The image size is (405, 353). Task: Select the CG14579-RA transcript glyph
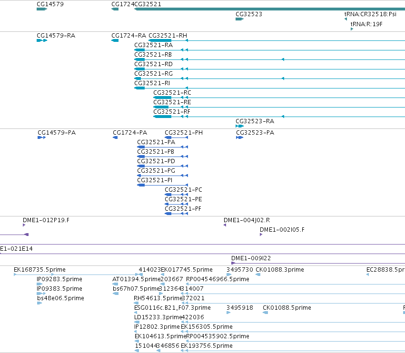point(42,40)
